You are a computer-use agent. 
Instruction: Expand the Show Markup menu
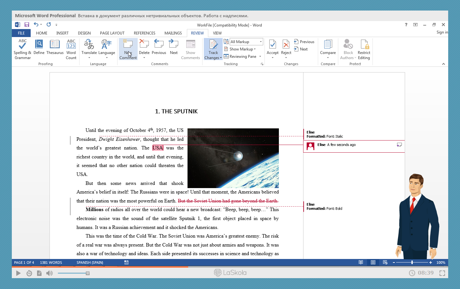pyautogui.click(x=240, y=49)
